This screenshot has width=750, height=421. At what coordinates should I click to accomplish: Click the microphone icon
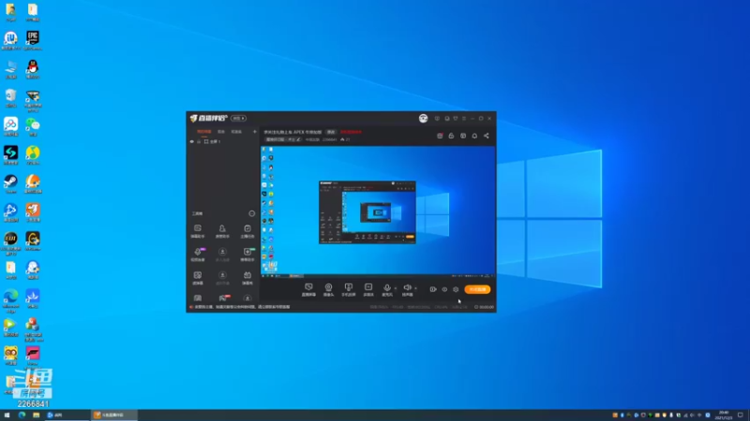(387, 289)
